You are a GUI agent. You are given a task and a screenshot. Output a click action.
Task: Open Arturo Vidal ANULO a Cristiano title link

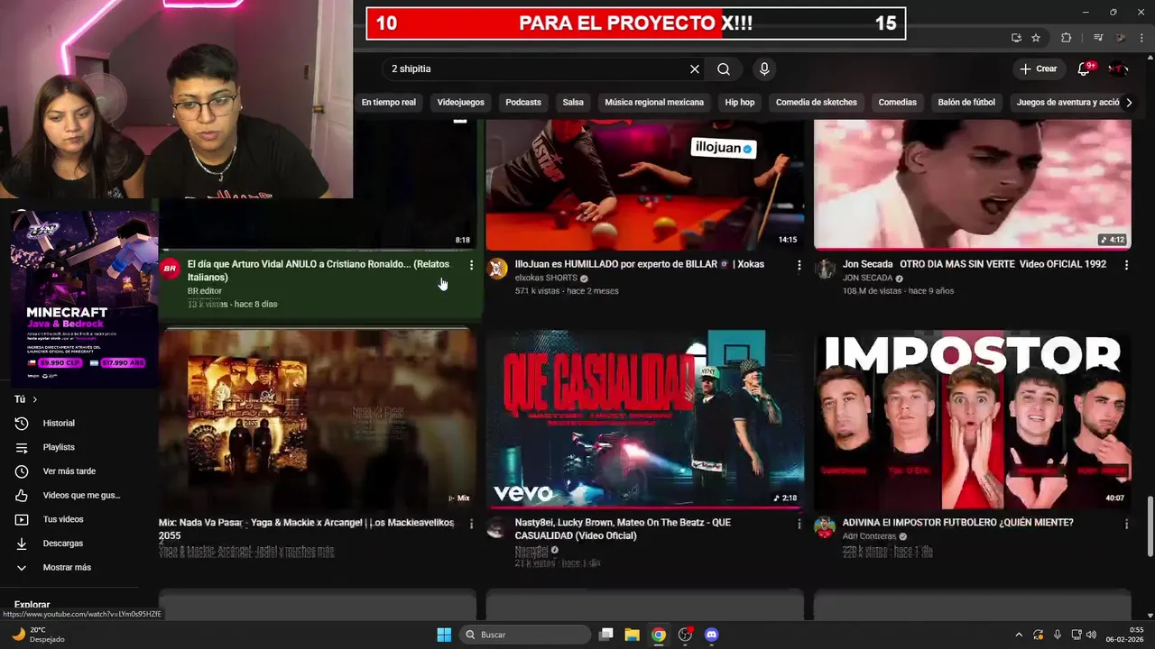pyautogui.click(x=319, y=270)
